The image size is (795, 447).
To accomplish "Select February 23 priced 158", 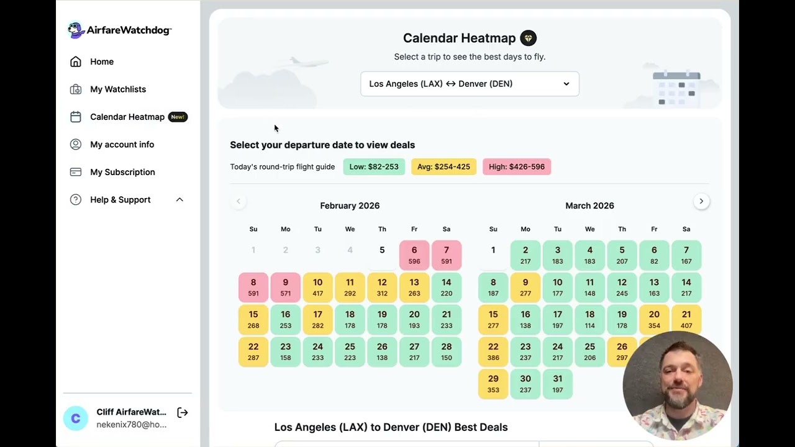I will 286,352.
